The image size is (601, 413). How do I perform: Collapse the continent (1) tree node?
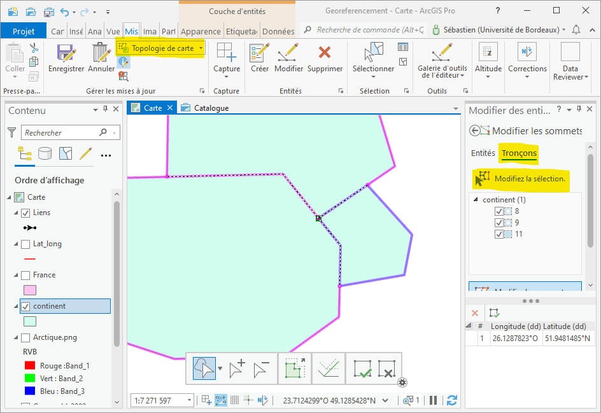[476, 200]
